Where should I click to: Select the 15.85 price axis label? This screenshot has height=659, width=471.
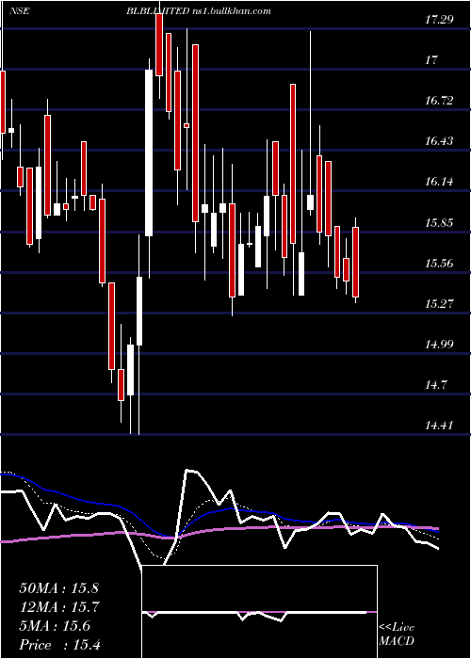tap(439, 222)
